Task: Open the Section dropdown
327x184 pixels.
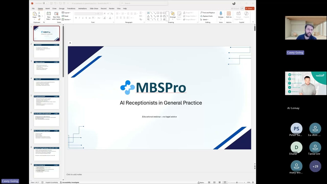Action: point(66,19)
